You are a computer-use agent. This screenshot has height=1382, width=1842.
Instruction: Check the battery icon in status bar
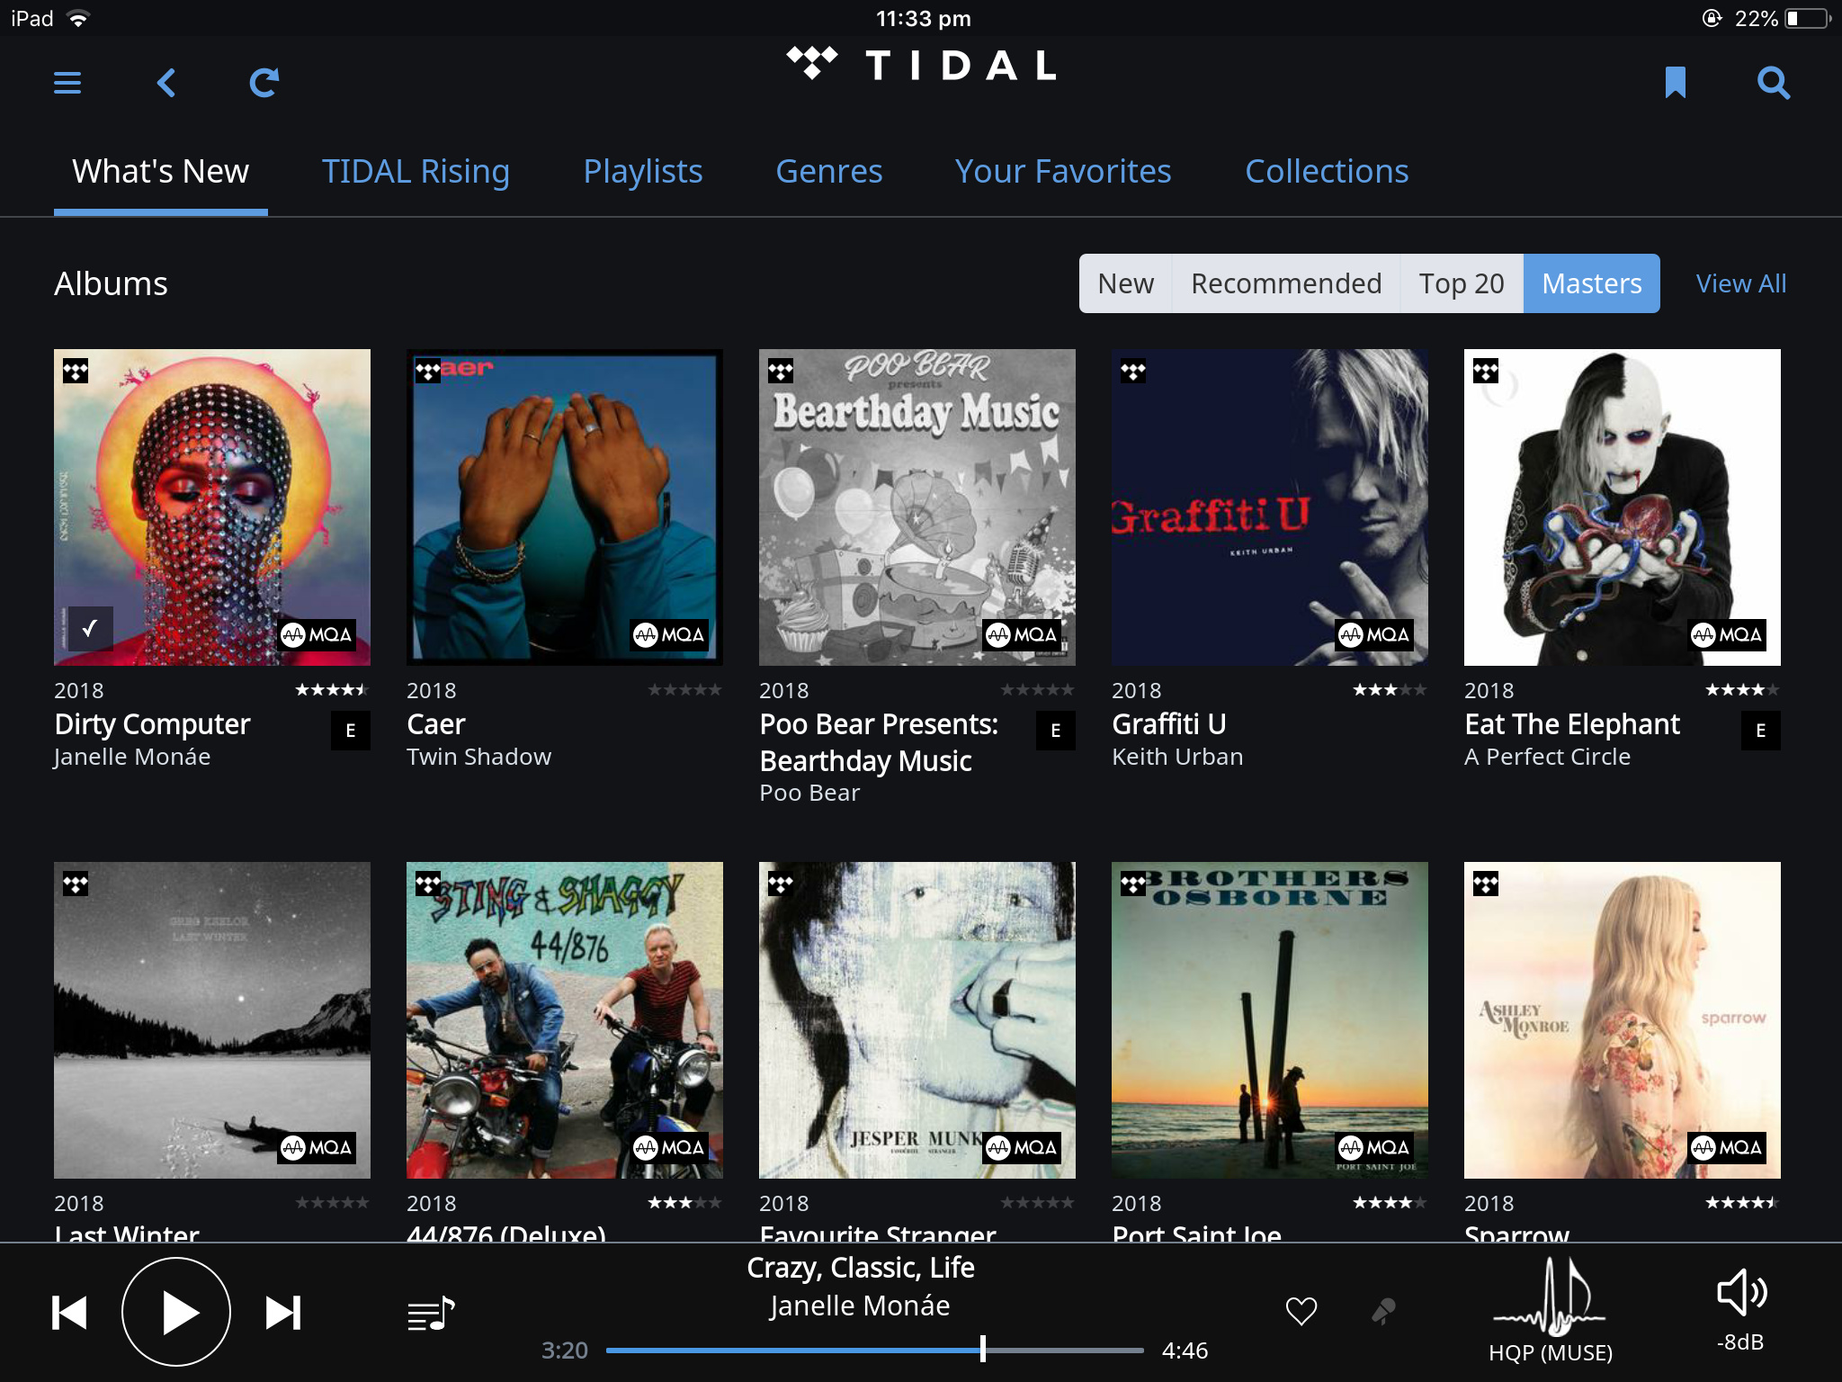coord(1807,18)
